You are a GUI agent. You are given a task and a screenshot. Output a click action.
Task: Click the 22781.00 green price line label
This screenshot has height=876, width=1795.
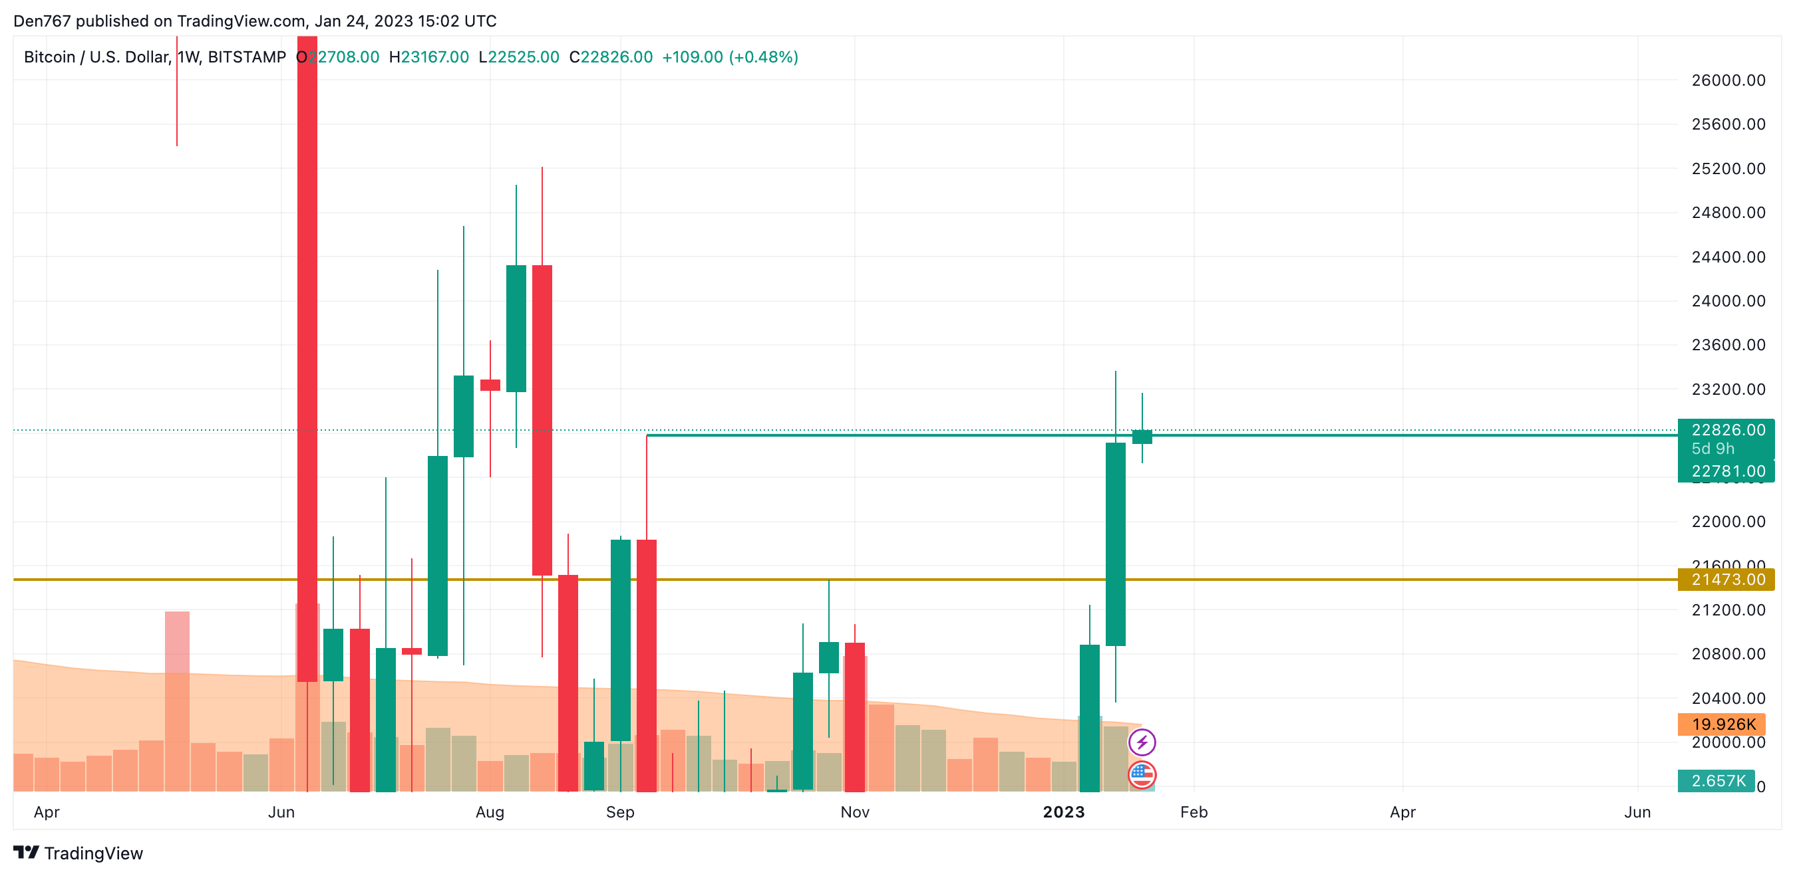1726,471
